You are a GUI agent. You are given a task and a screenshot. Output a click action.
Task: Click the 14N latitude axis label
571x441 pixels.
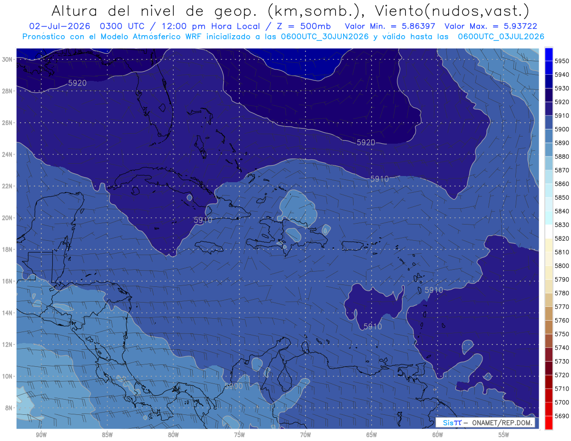tap(7, 313)
